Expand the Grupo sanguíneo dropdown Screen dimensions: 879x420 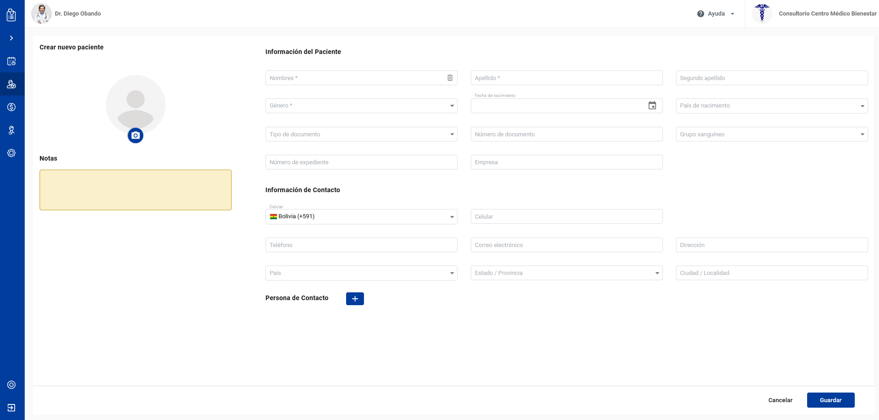point(771,135)
